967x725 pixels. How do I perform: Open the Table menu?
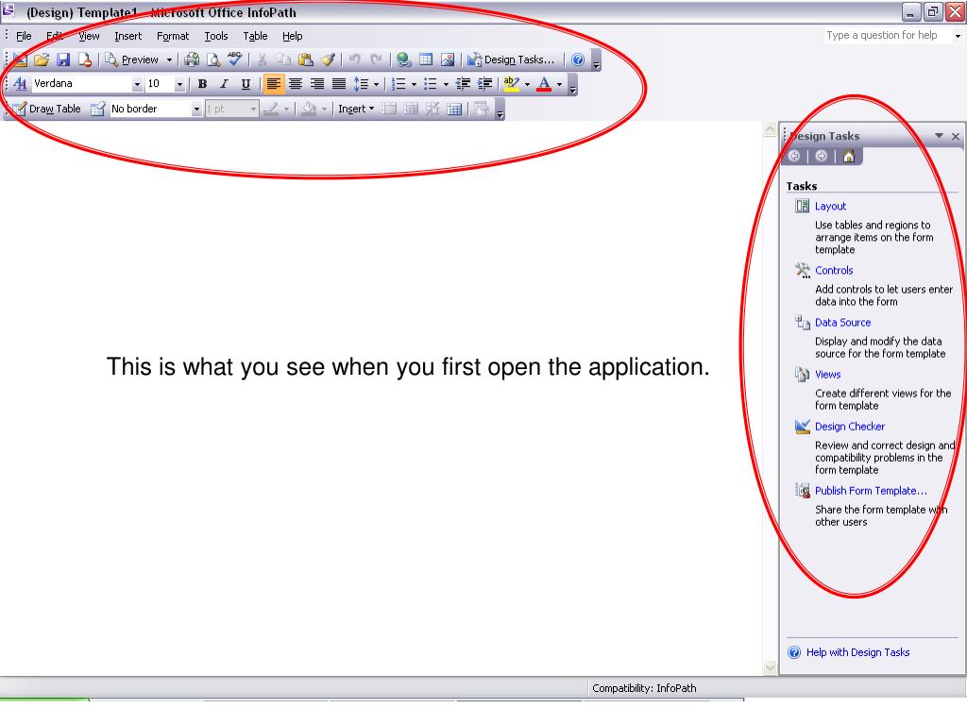255,37
